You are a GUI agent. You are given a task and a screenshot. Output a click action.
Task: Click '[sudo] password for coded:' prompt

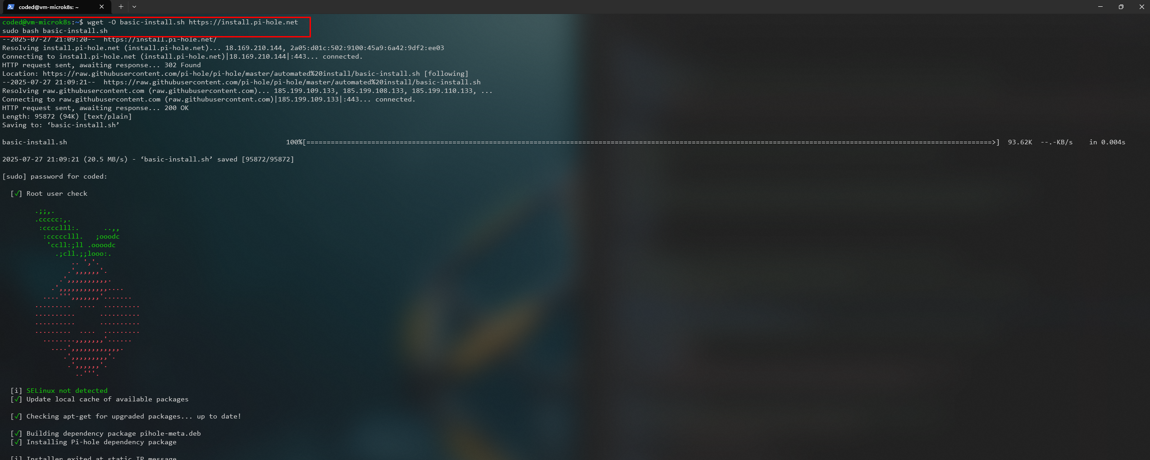point(55,176)
